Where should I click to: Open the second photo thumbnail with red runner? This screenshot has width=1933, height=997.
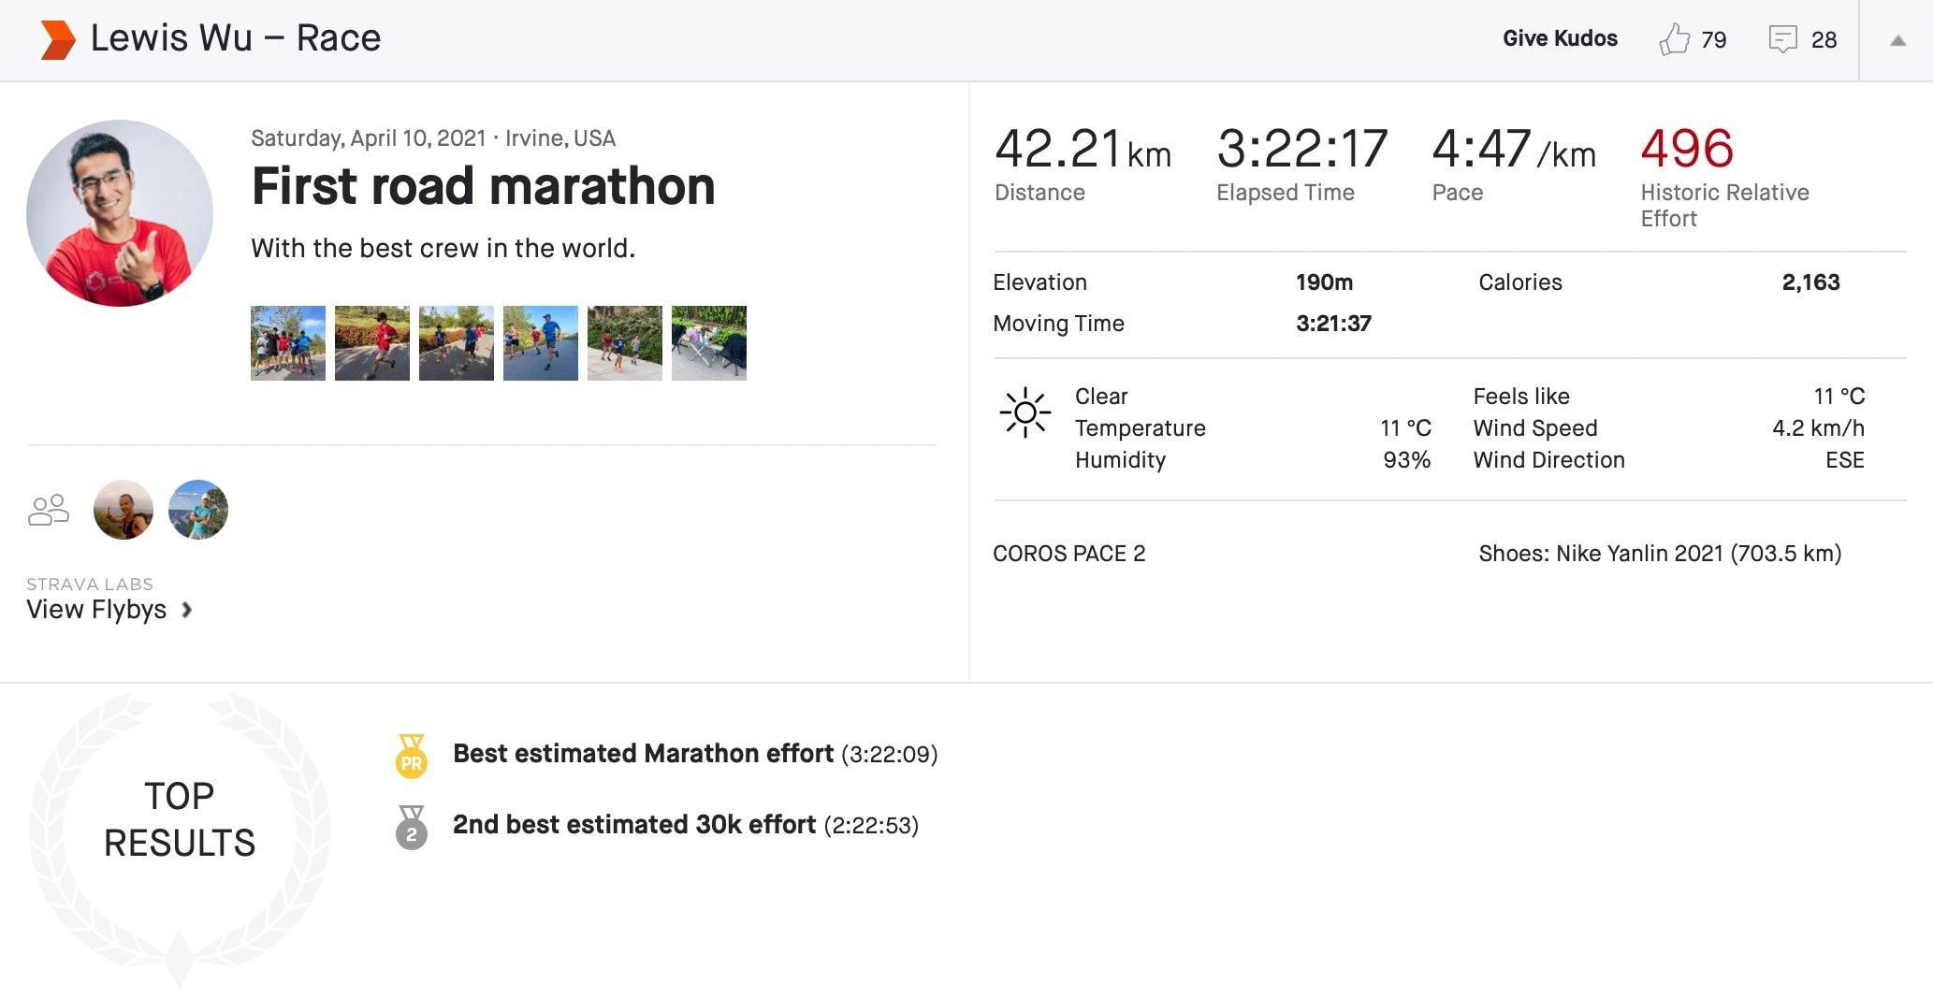pos(372,342)
